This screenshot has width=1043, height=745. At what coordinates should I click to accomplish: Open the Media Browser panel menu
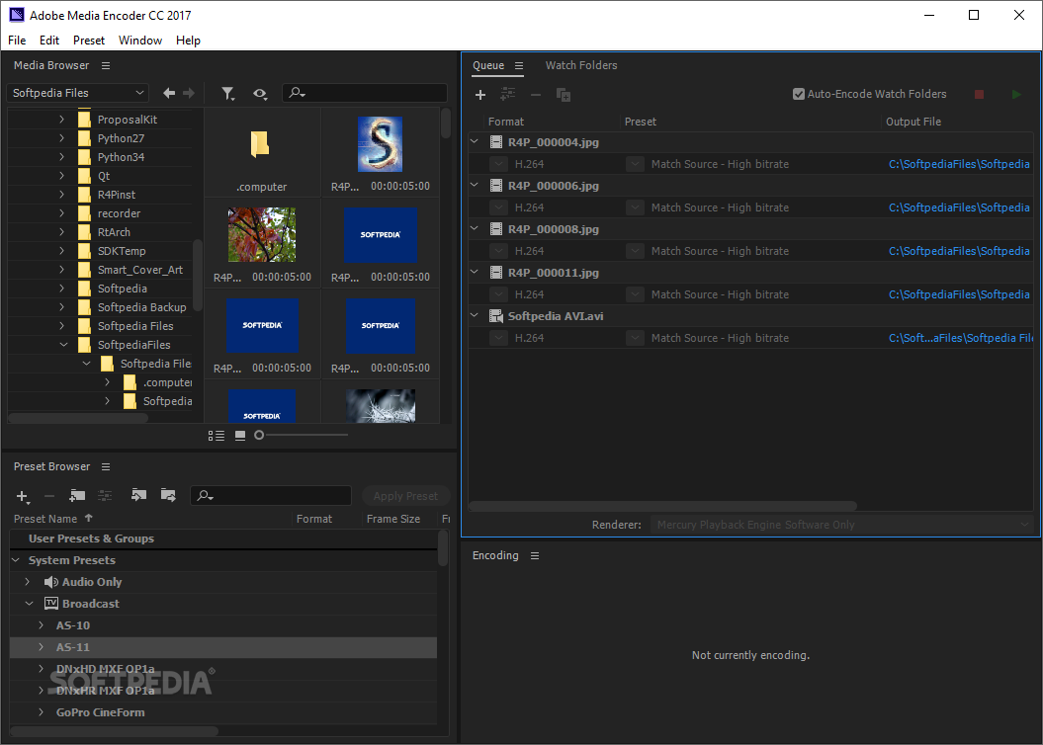106,66
